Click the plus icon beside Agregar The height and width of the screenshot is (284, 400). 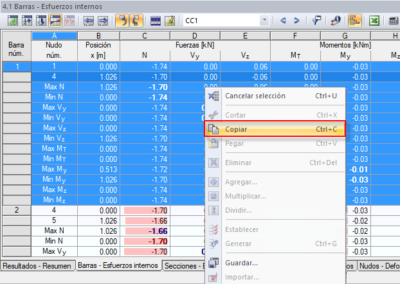(214, 182)
